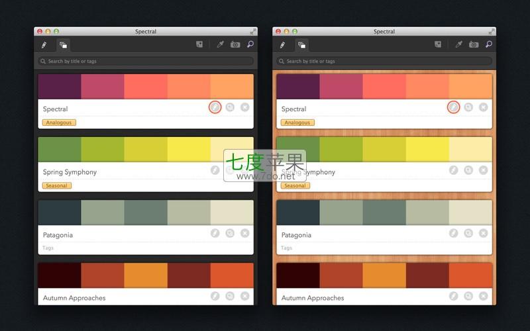Edit the Patagonia palette in right window
Viewport: 530px width, 331px height.
click(x=453, y=233)
